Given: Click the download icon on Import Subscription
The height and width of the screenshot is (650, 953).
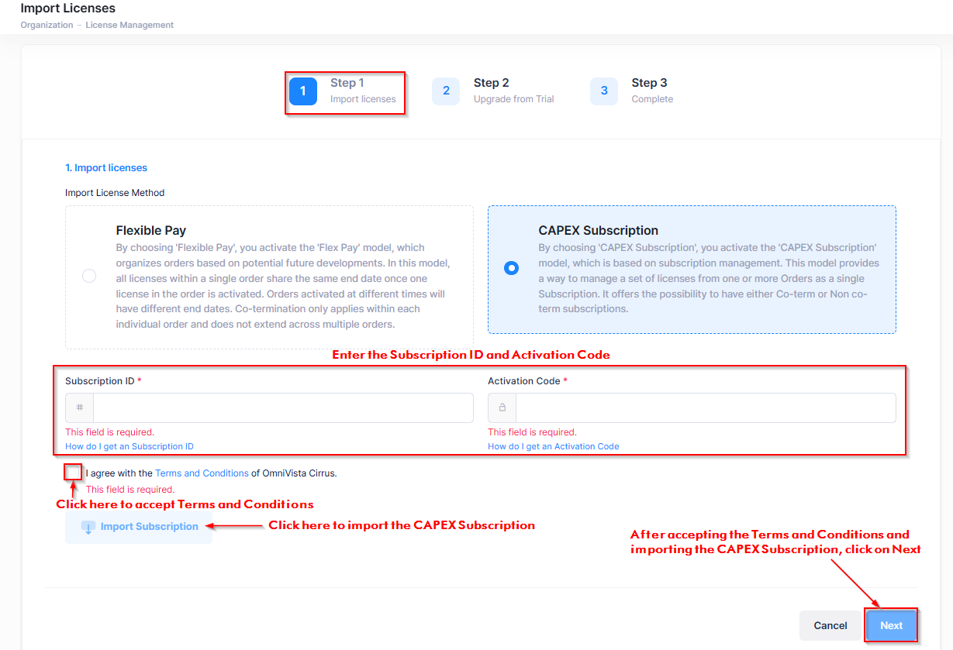Looking at the screenshot, I should 88,527.
